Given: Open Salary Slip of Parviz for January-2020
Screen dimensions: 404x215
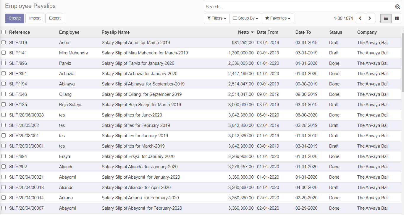Looking at the screenshot, I should click(x=138, y=63).
